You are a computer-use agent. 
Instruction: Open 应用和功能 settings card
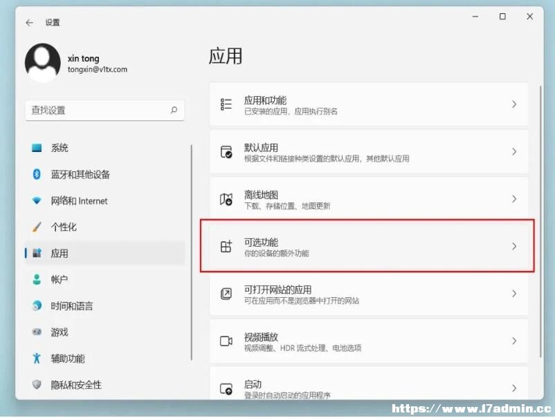(x=368, y=104)
